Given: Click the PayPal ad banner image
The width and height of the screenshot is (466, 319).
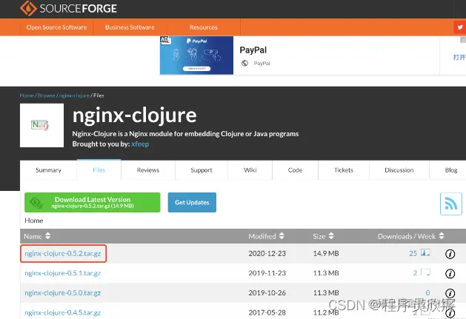Looking at the screenshot, I should (196, 56).
